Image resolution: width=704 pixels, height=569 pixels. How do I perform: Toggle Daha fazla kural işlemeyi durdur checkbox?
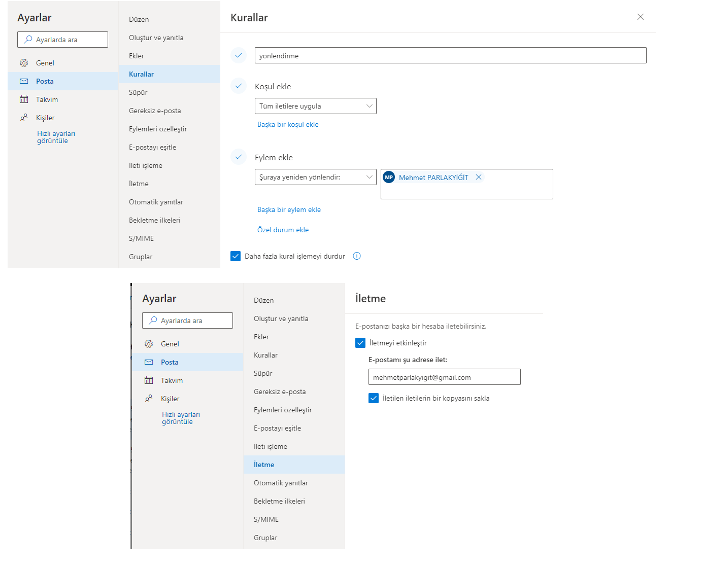pyautogui.click(x=236, y=256)
